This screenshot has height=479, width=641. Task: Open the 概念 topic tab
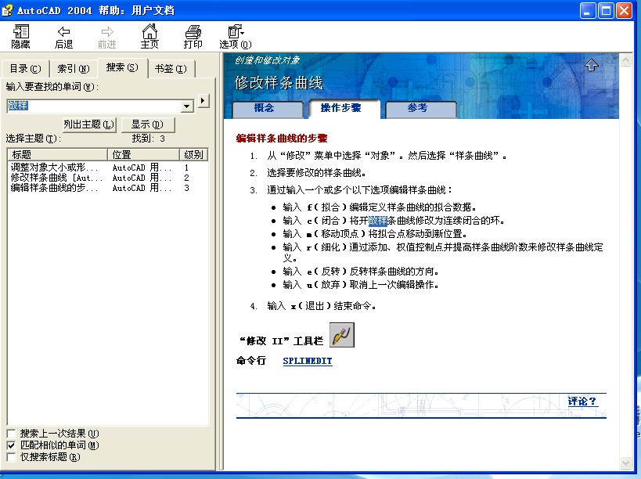(268, 109)
